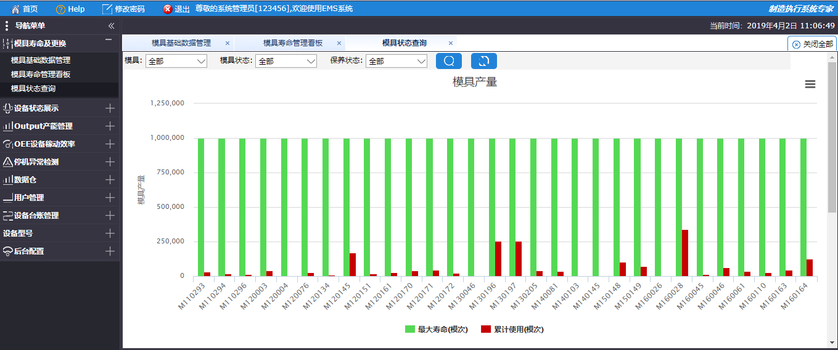838x350 pixels.
Task: Open the 模具 dropdown selector
Action: pos(176,61)
